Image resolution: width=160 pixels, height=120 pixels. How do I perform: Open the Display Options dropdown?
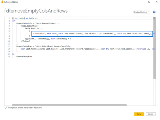pos(142,12)
